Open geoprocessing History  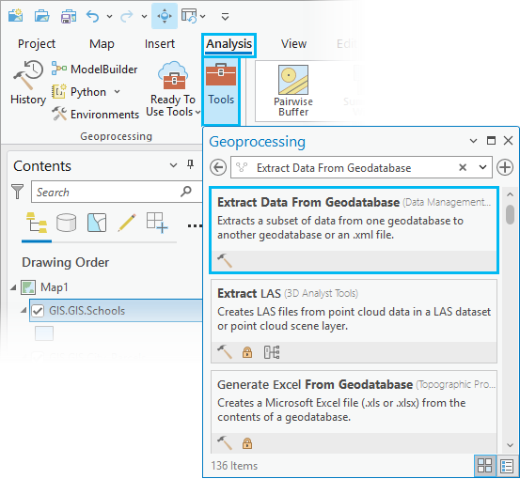(x=28, y=83)
